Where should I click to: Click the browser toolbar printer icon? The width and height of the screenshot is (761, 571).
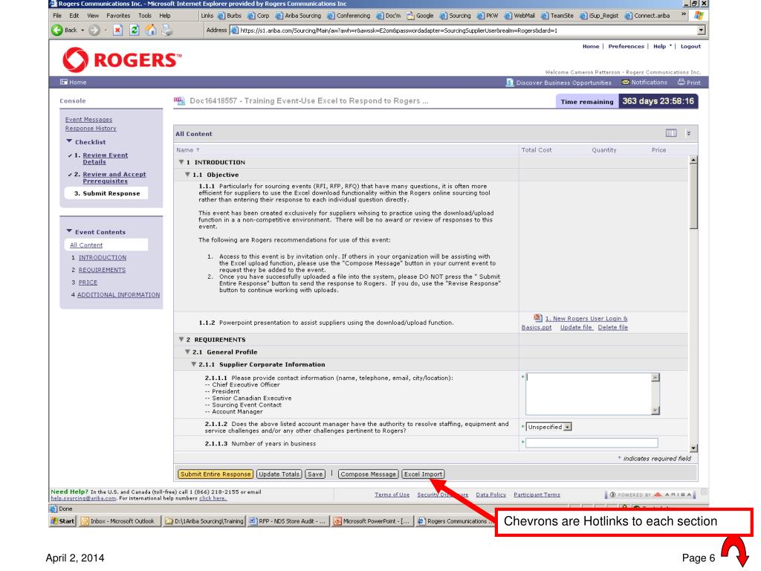click(167, 30)
